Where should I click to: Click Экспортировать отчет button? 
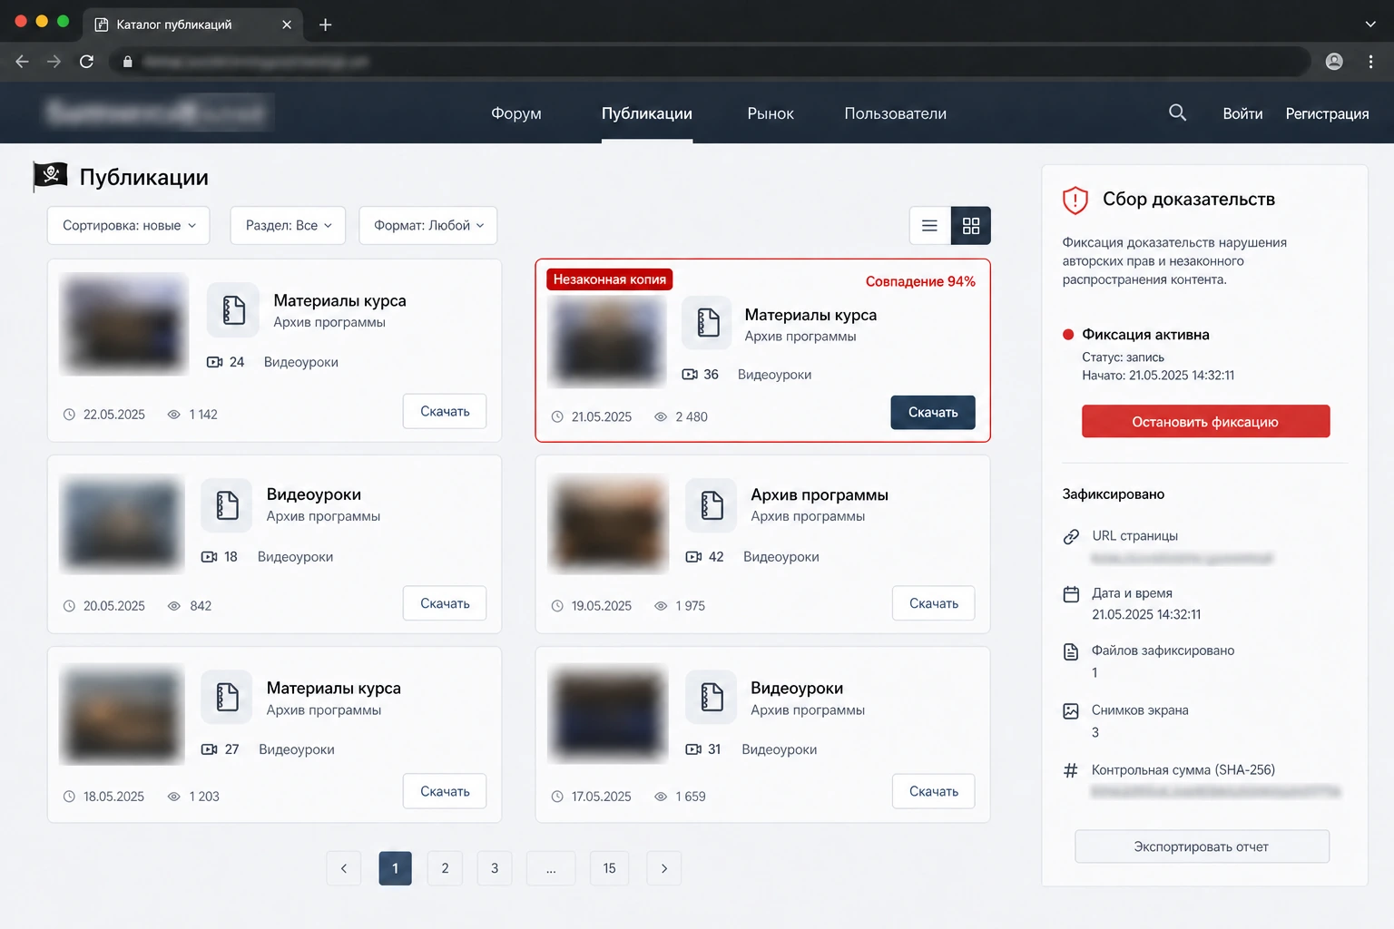click(x=1202, y=846)
